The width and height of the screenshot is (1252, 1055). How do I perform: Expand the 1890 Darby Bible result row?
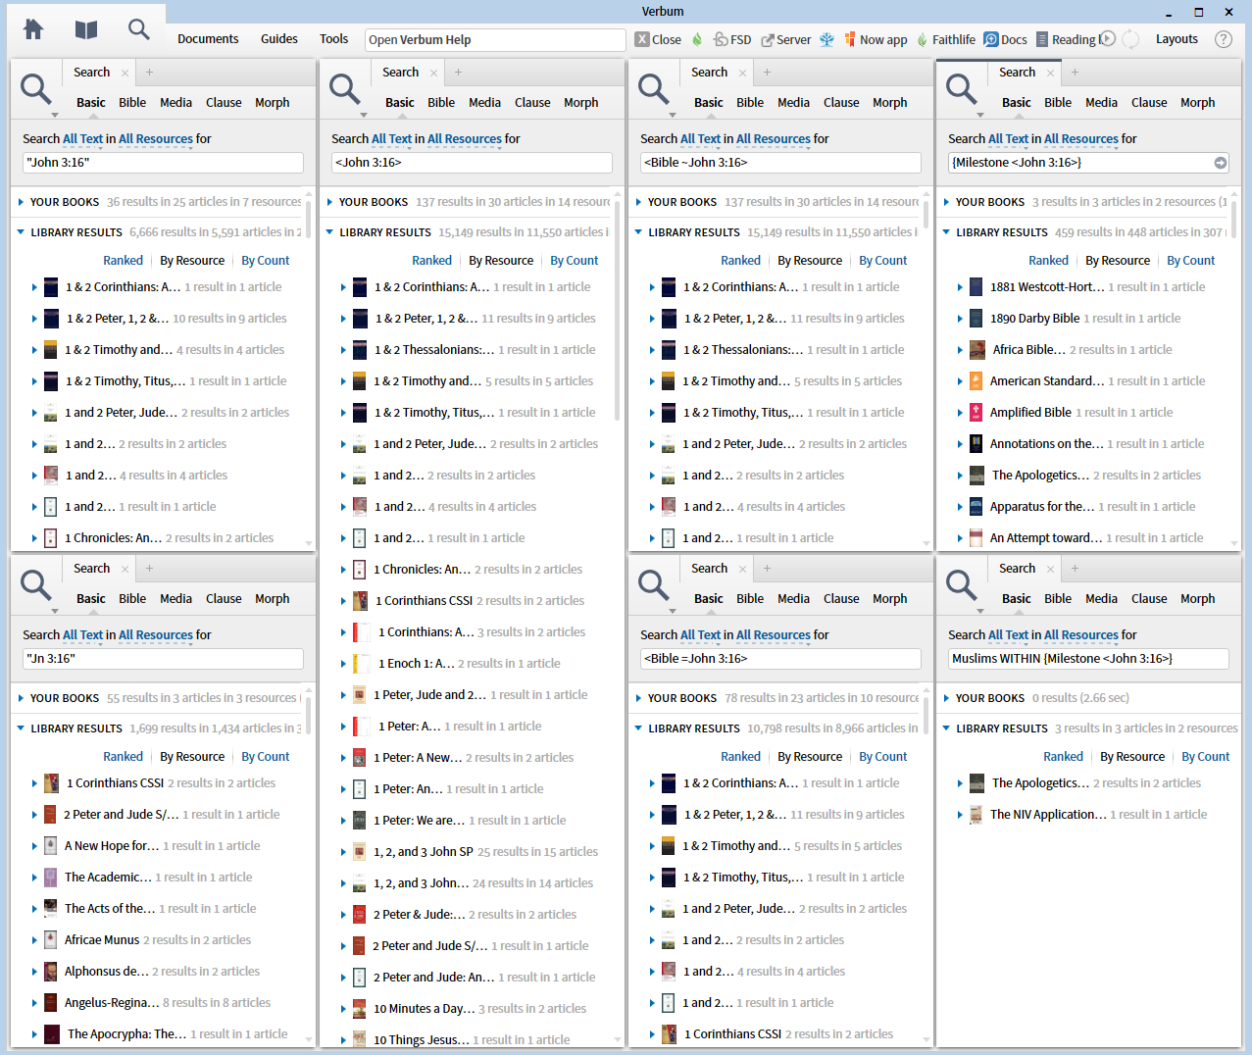click(x=960, y=319)
